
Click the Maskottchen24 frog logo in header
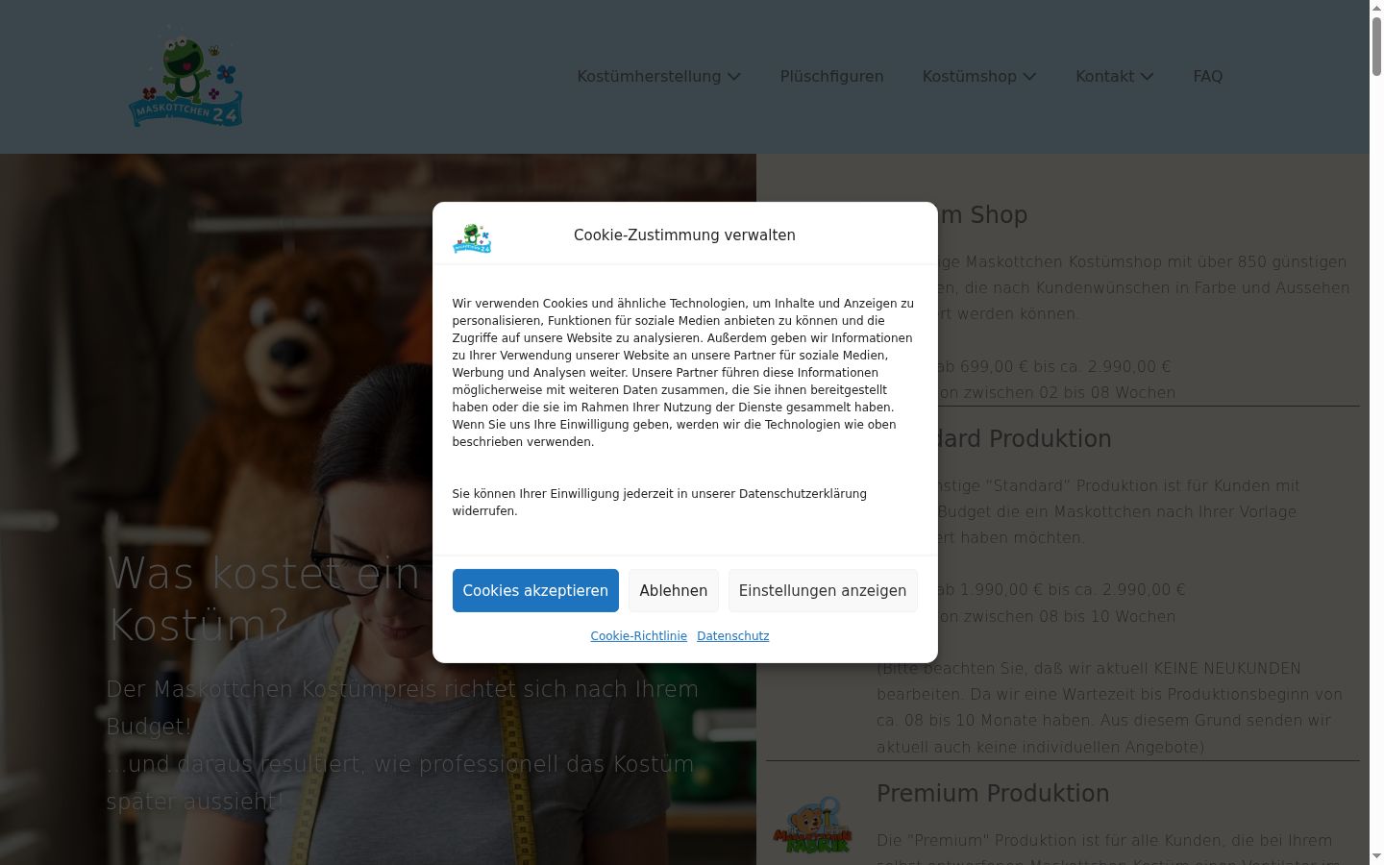(185, 77)
